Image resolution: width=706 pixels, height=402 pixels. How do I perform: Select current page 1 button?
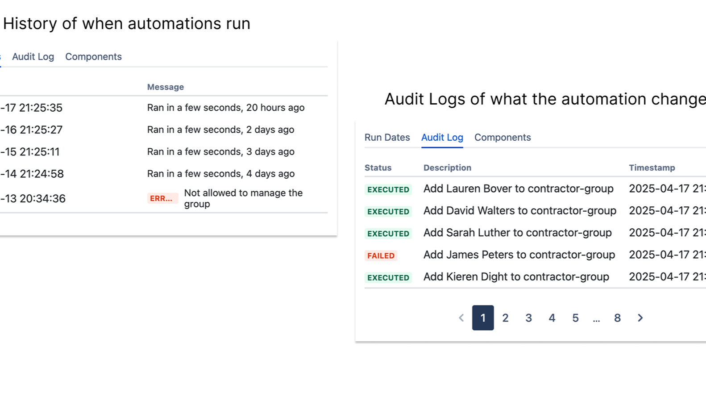pos(483,318)
